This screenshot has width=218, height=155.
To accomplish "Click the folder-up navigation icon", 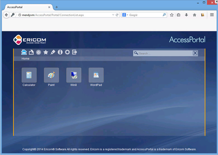I will pos(31,52).
